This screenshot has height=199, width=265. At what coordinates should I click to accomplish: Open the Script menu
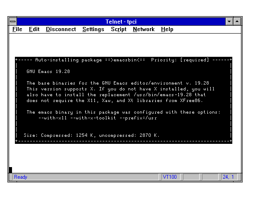pos(118,29)
